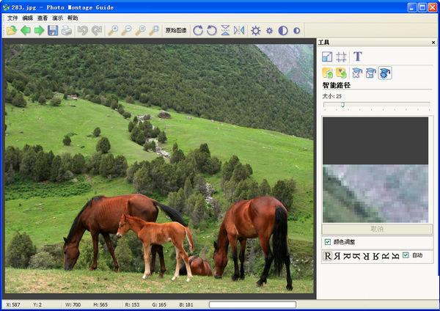Zoom in with the plus magnifier
The width and height of the screenshot is (440, 311).
(x=113, y=30)
